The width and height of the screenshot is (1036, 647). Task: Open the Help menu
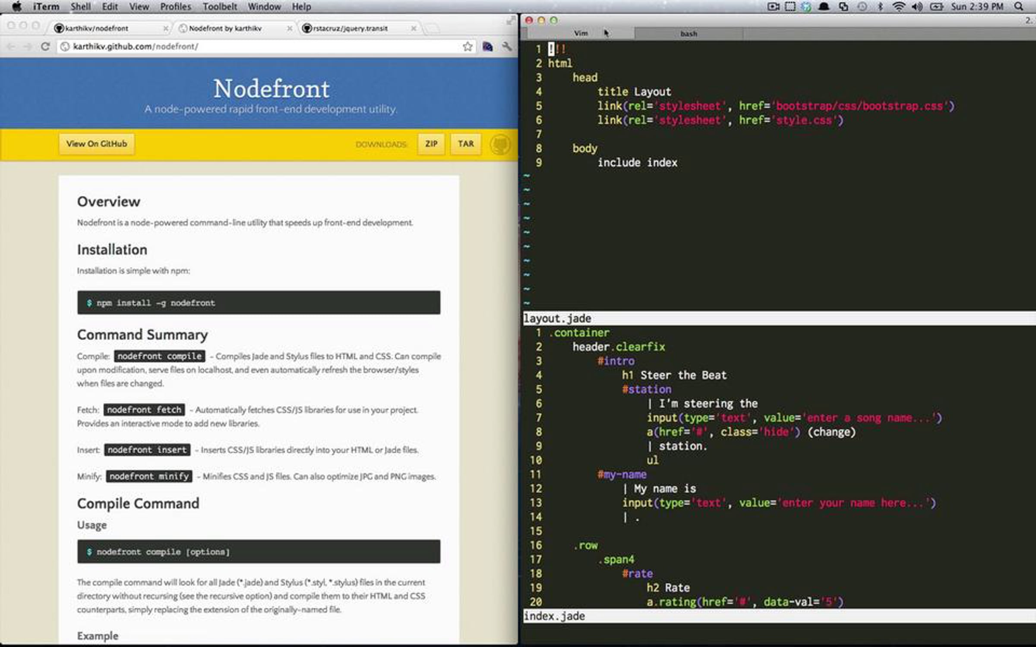click(x=301, y=6)
